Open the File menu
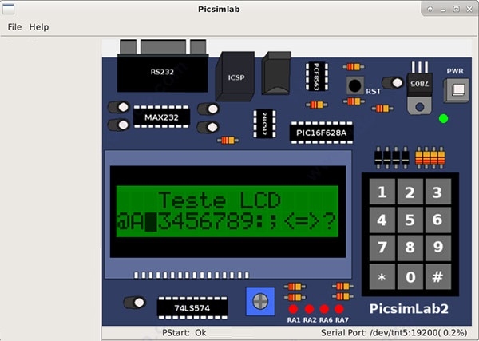Image resolution: width=479 pixels, height=341 pixels. click(14, 27)
